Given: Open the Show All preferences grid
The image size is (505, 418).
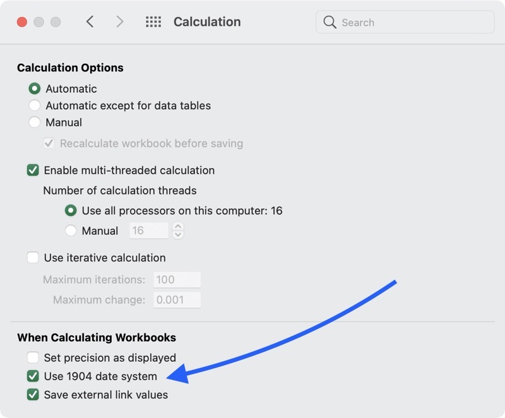Looking at the screenshot, I should [153, 22].
